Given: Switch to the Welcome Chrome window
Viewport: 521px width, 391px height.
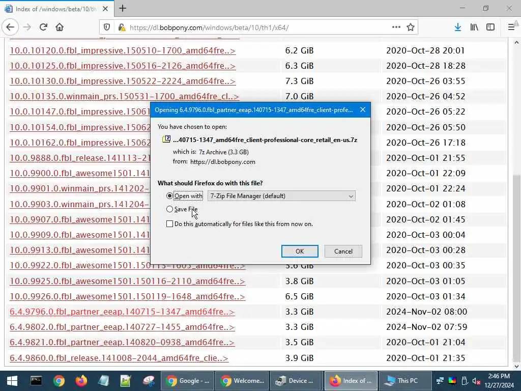Looking at the screenshot, I should pyautogui.click(x=242, y=381).
